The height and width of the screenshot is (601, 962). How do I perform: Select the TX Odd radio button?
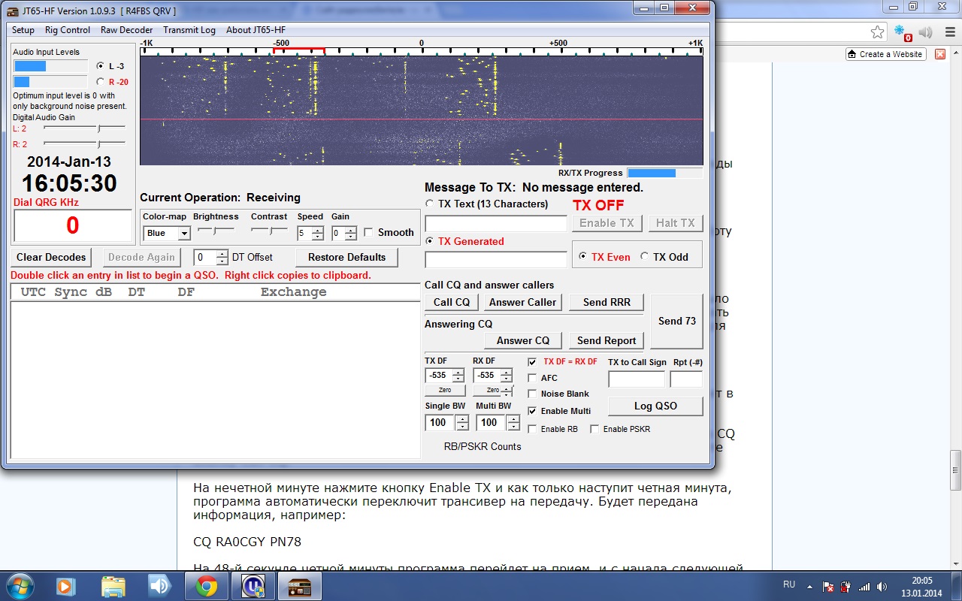coord(645,257)
